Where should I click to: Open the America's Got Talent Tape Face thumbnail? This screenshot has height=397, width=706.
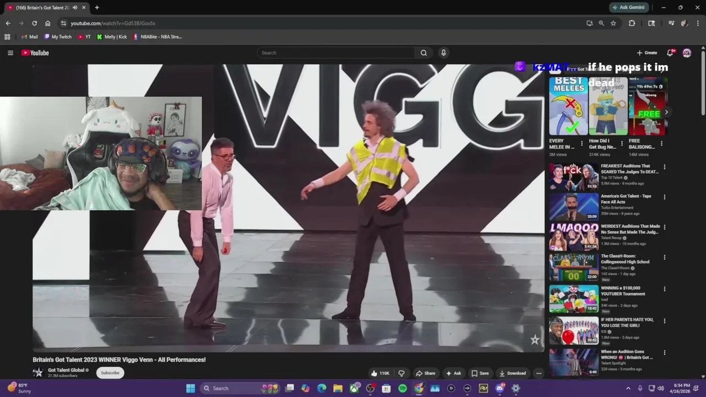click(574, 207)
